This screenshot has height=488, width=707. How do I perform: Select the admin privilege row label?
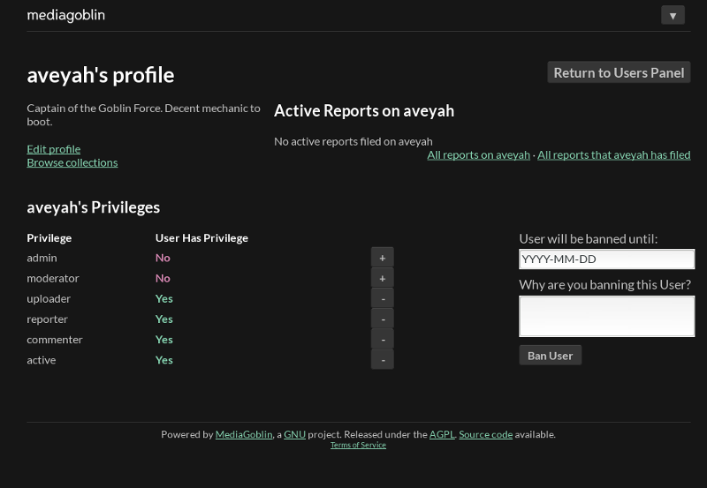(42, 258)
